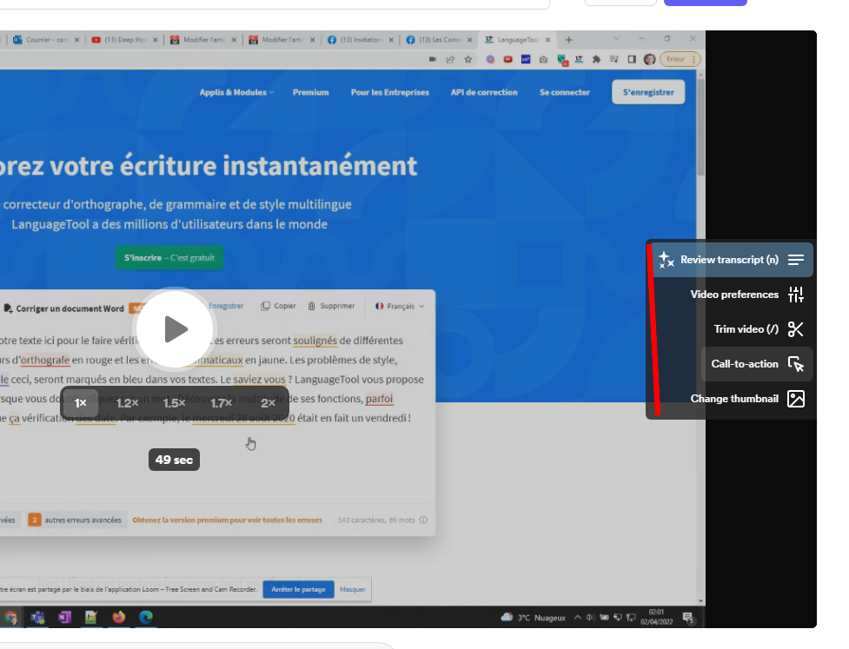Set playback speed to 1×

pos(80,403)
